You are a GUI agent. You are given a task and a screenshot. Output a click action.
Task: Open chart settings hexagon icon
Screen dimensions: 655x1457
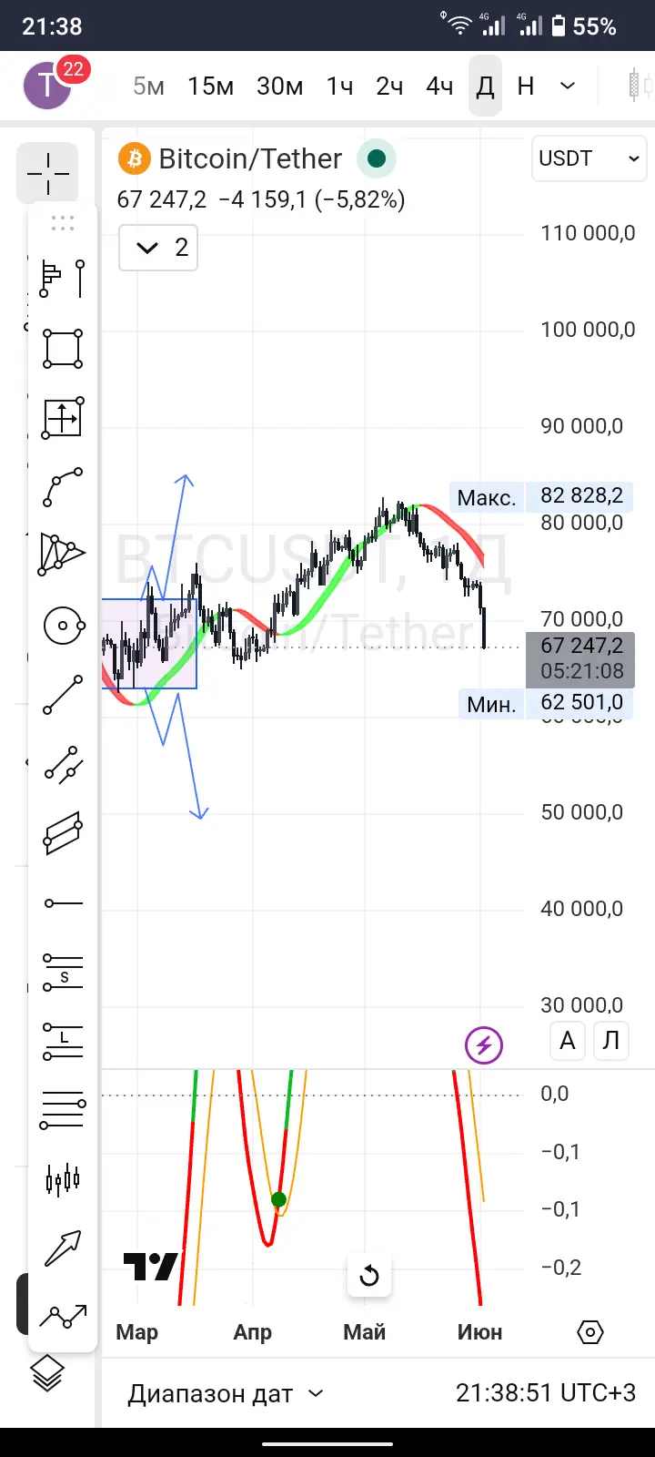[x=590, y=1332]
